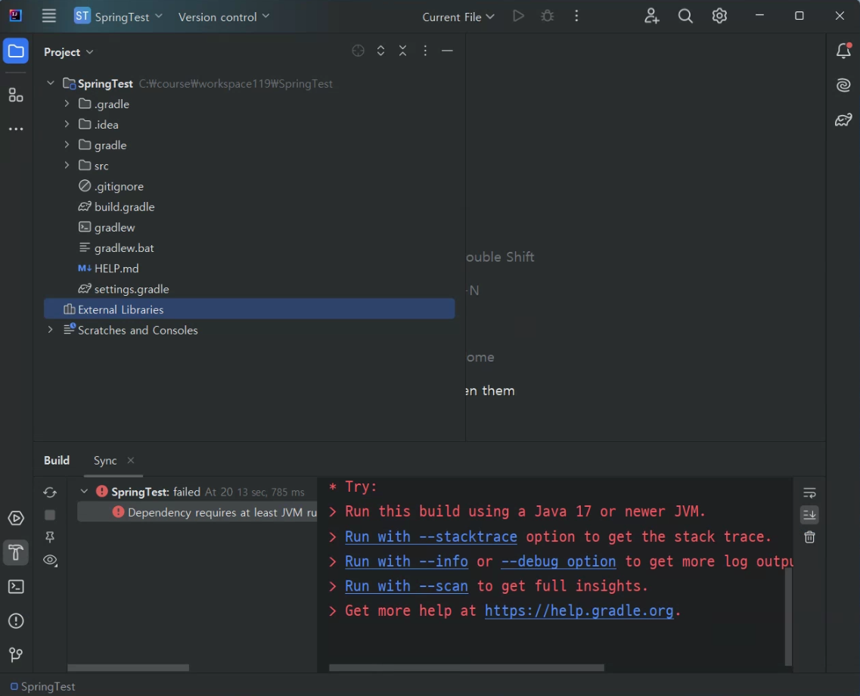860x696 pixels.
Task: Open more run actions menu
Action: pos(576,16)
